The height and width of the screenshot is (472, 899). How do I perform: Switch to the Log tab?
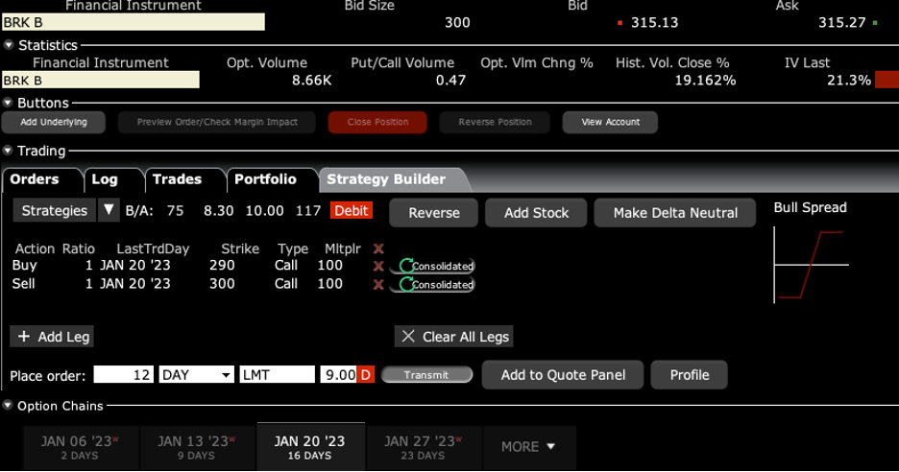pyautogui.click(x=105, y=179)
